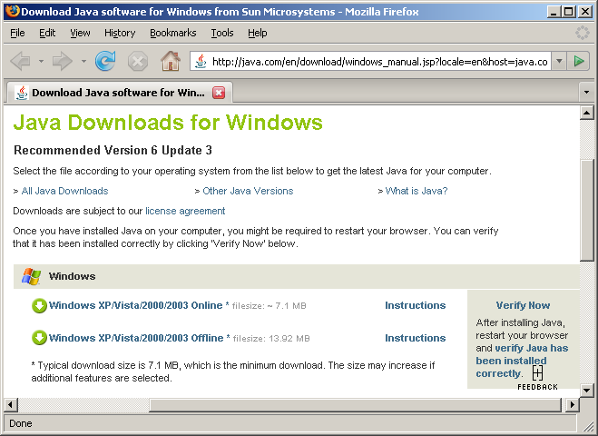Click the filesize ~ 7.1 MB text
The width and height of the screenshot is (598, 436).
pos(270,306)
